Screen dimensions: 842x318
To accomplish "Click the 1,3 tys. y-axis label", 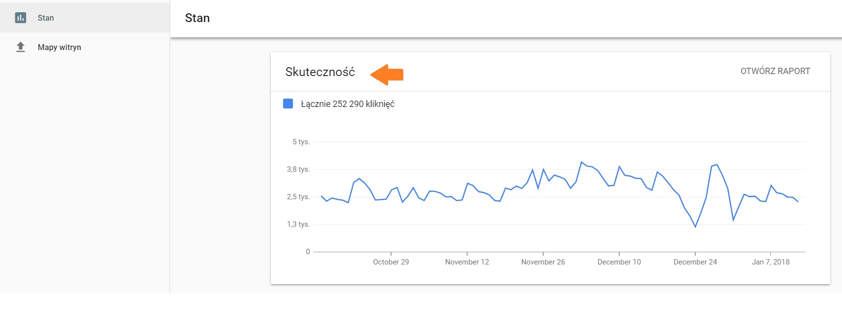I will (x=298, y=224).
